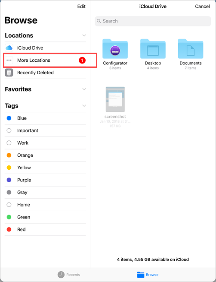Select the screenshot file thumbnail
The image size is (216, 282).
coord(115,99)
